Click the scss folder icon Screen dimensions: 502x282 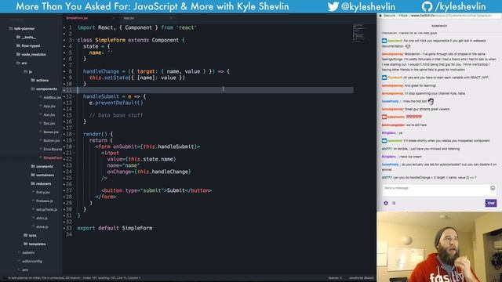point(26,235)
